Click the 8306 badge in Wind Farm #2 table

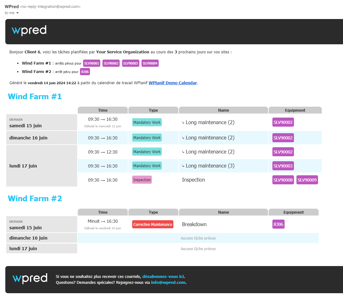coord(278,224)
